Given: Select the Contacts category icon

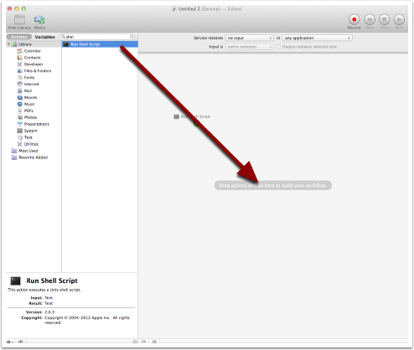Looking at the screenshot, I should click(19, 58).
